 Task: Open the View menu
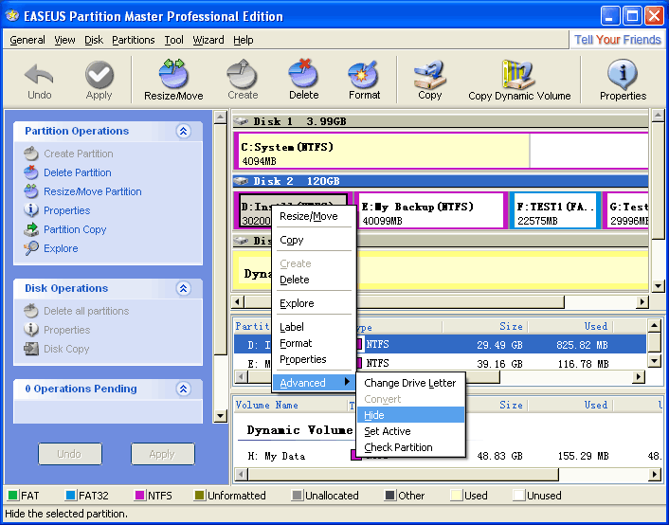[64, 40]
